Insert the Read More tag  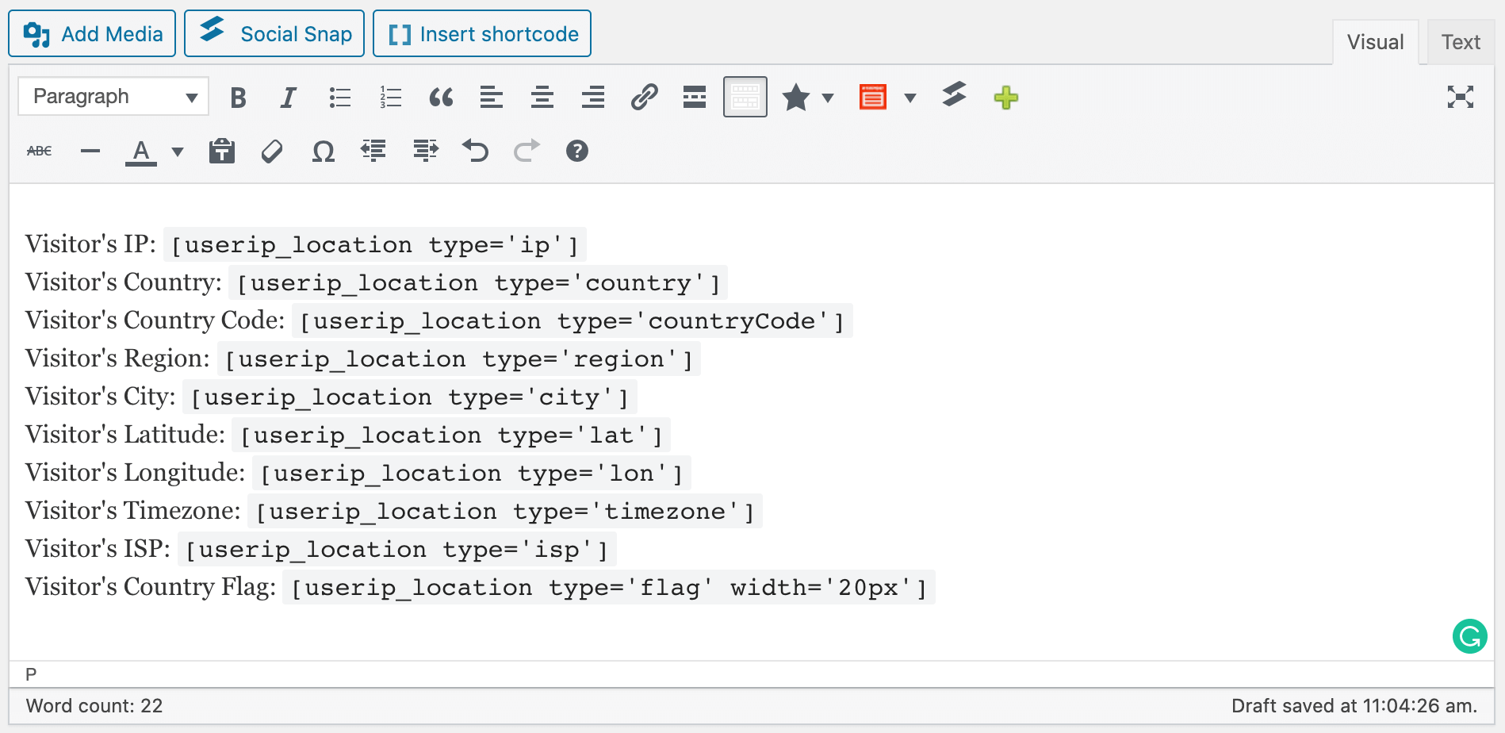pos(695,98)
